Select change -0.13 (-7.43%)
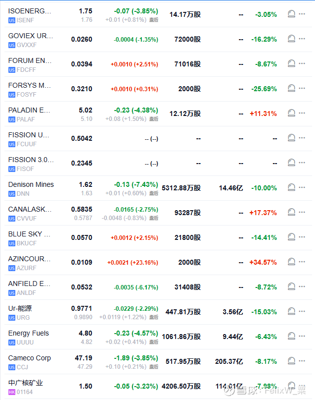Image resolution: width=315 pixels, height=400 pixels. 136,184
